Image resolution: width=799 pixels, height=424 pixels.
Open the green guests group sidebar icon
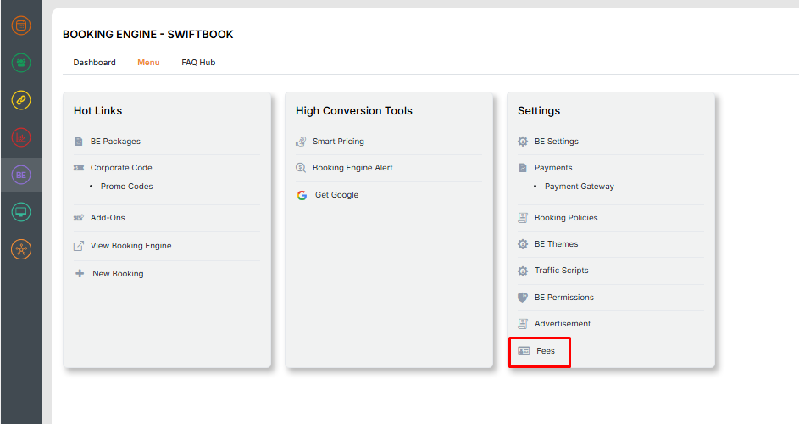21,63
